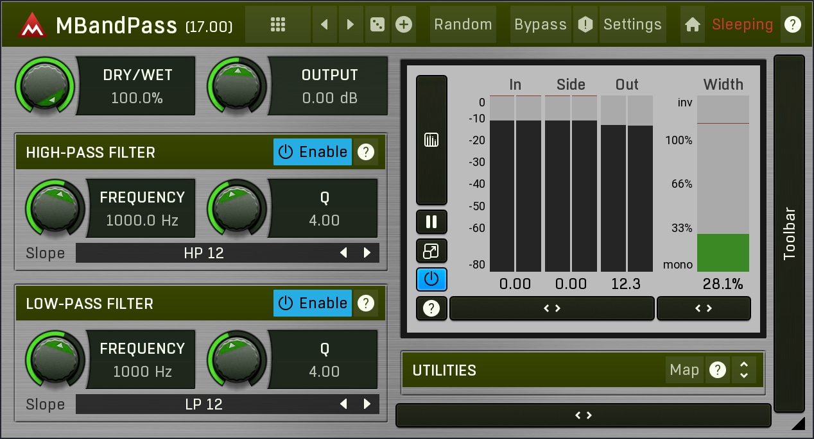Disable the High-Pass Filter Enable toggle
This screenshot has width=814, height=439.
313,152
